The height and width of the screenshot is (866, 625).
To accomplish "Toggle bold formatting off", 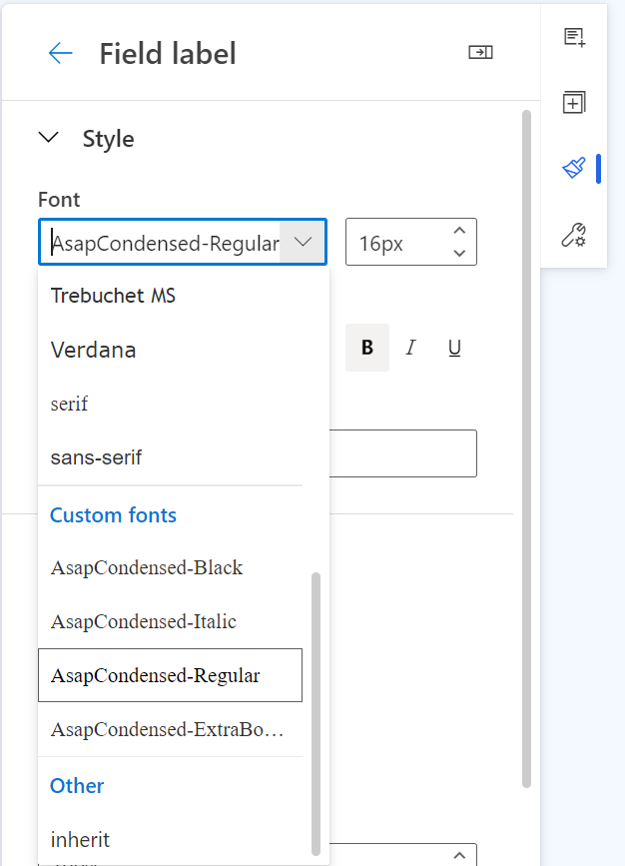I will coord(366,348).
